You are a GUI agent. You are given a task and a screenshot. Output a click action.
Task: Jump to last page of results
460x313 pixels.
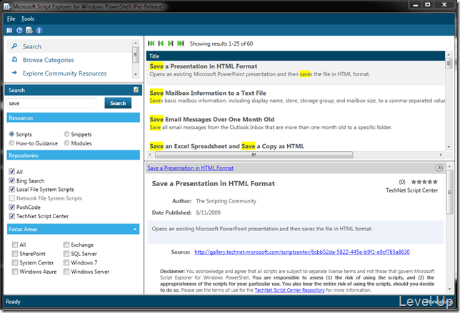pyautogui.click(x=181, y=43)
